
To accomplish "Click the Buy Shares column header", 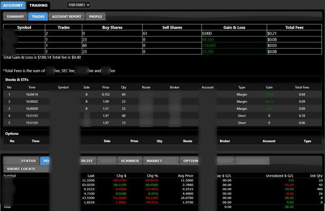I will tap(112, 28).
